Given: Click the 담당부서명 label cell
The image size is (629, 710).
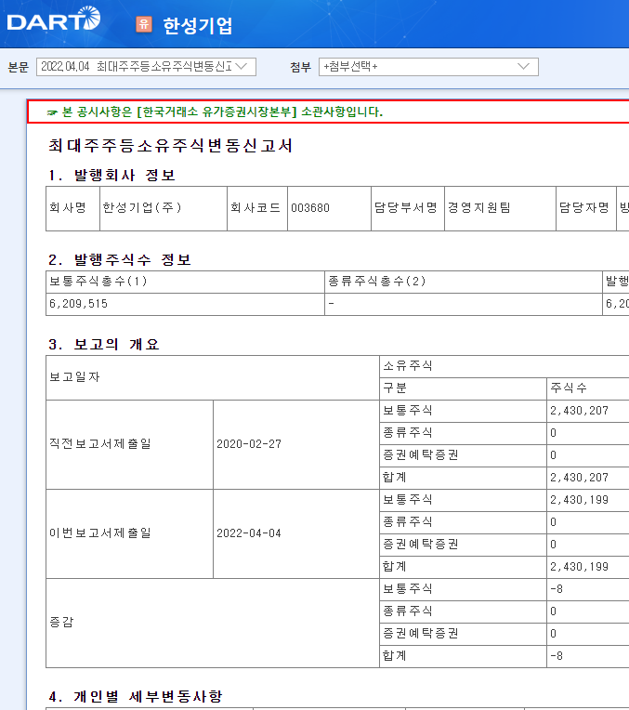Looking at the screenshot, I should 408,208.
